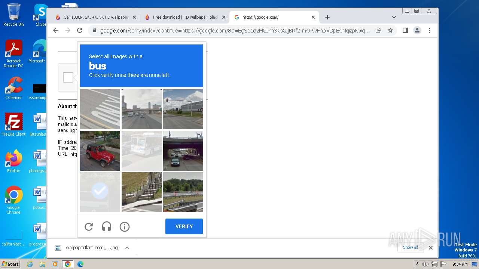479x269 pixels.
Task: Select the guardrail and trees tile
Action: tap(183, 192)
